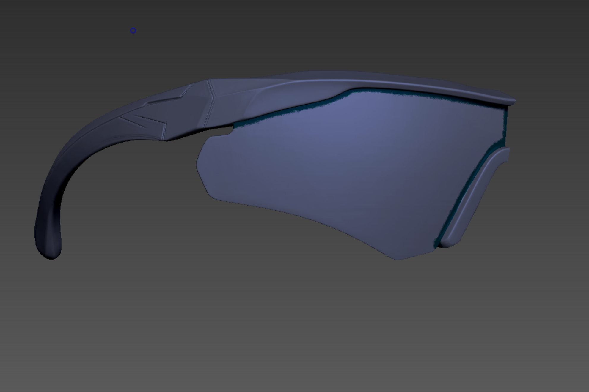Screen dimensions: 589x392
Task: Click the bottom tip of the nose pad
Action: (x=446, y=244)
